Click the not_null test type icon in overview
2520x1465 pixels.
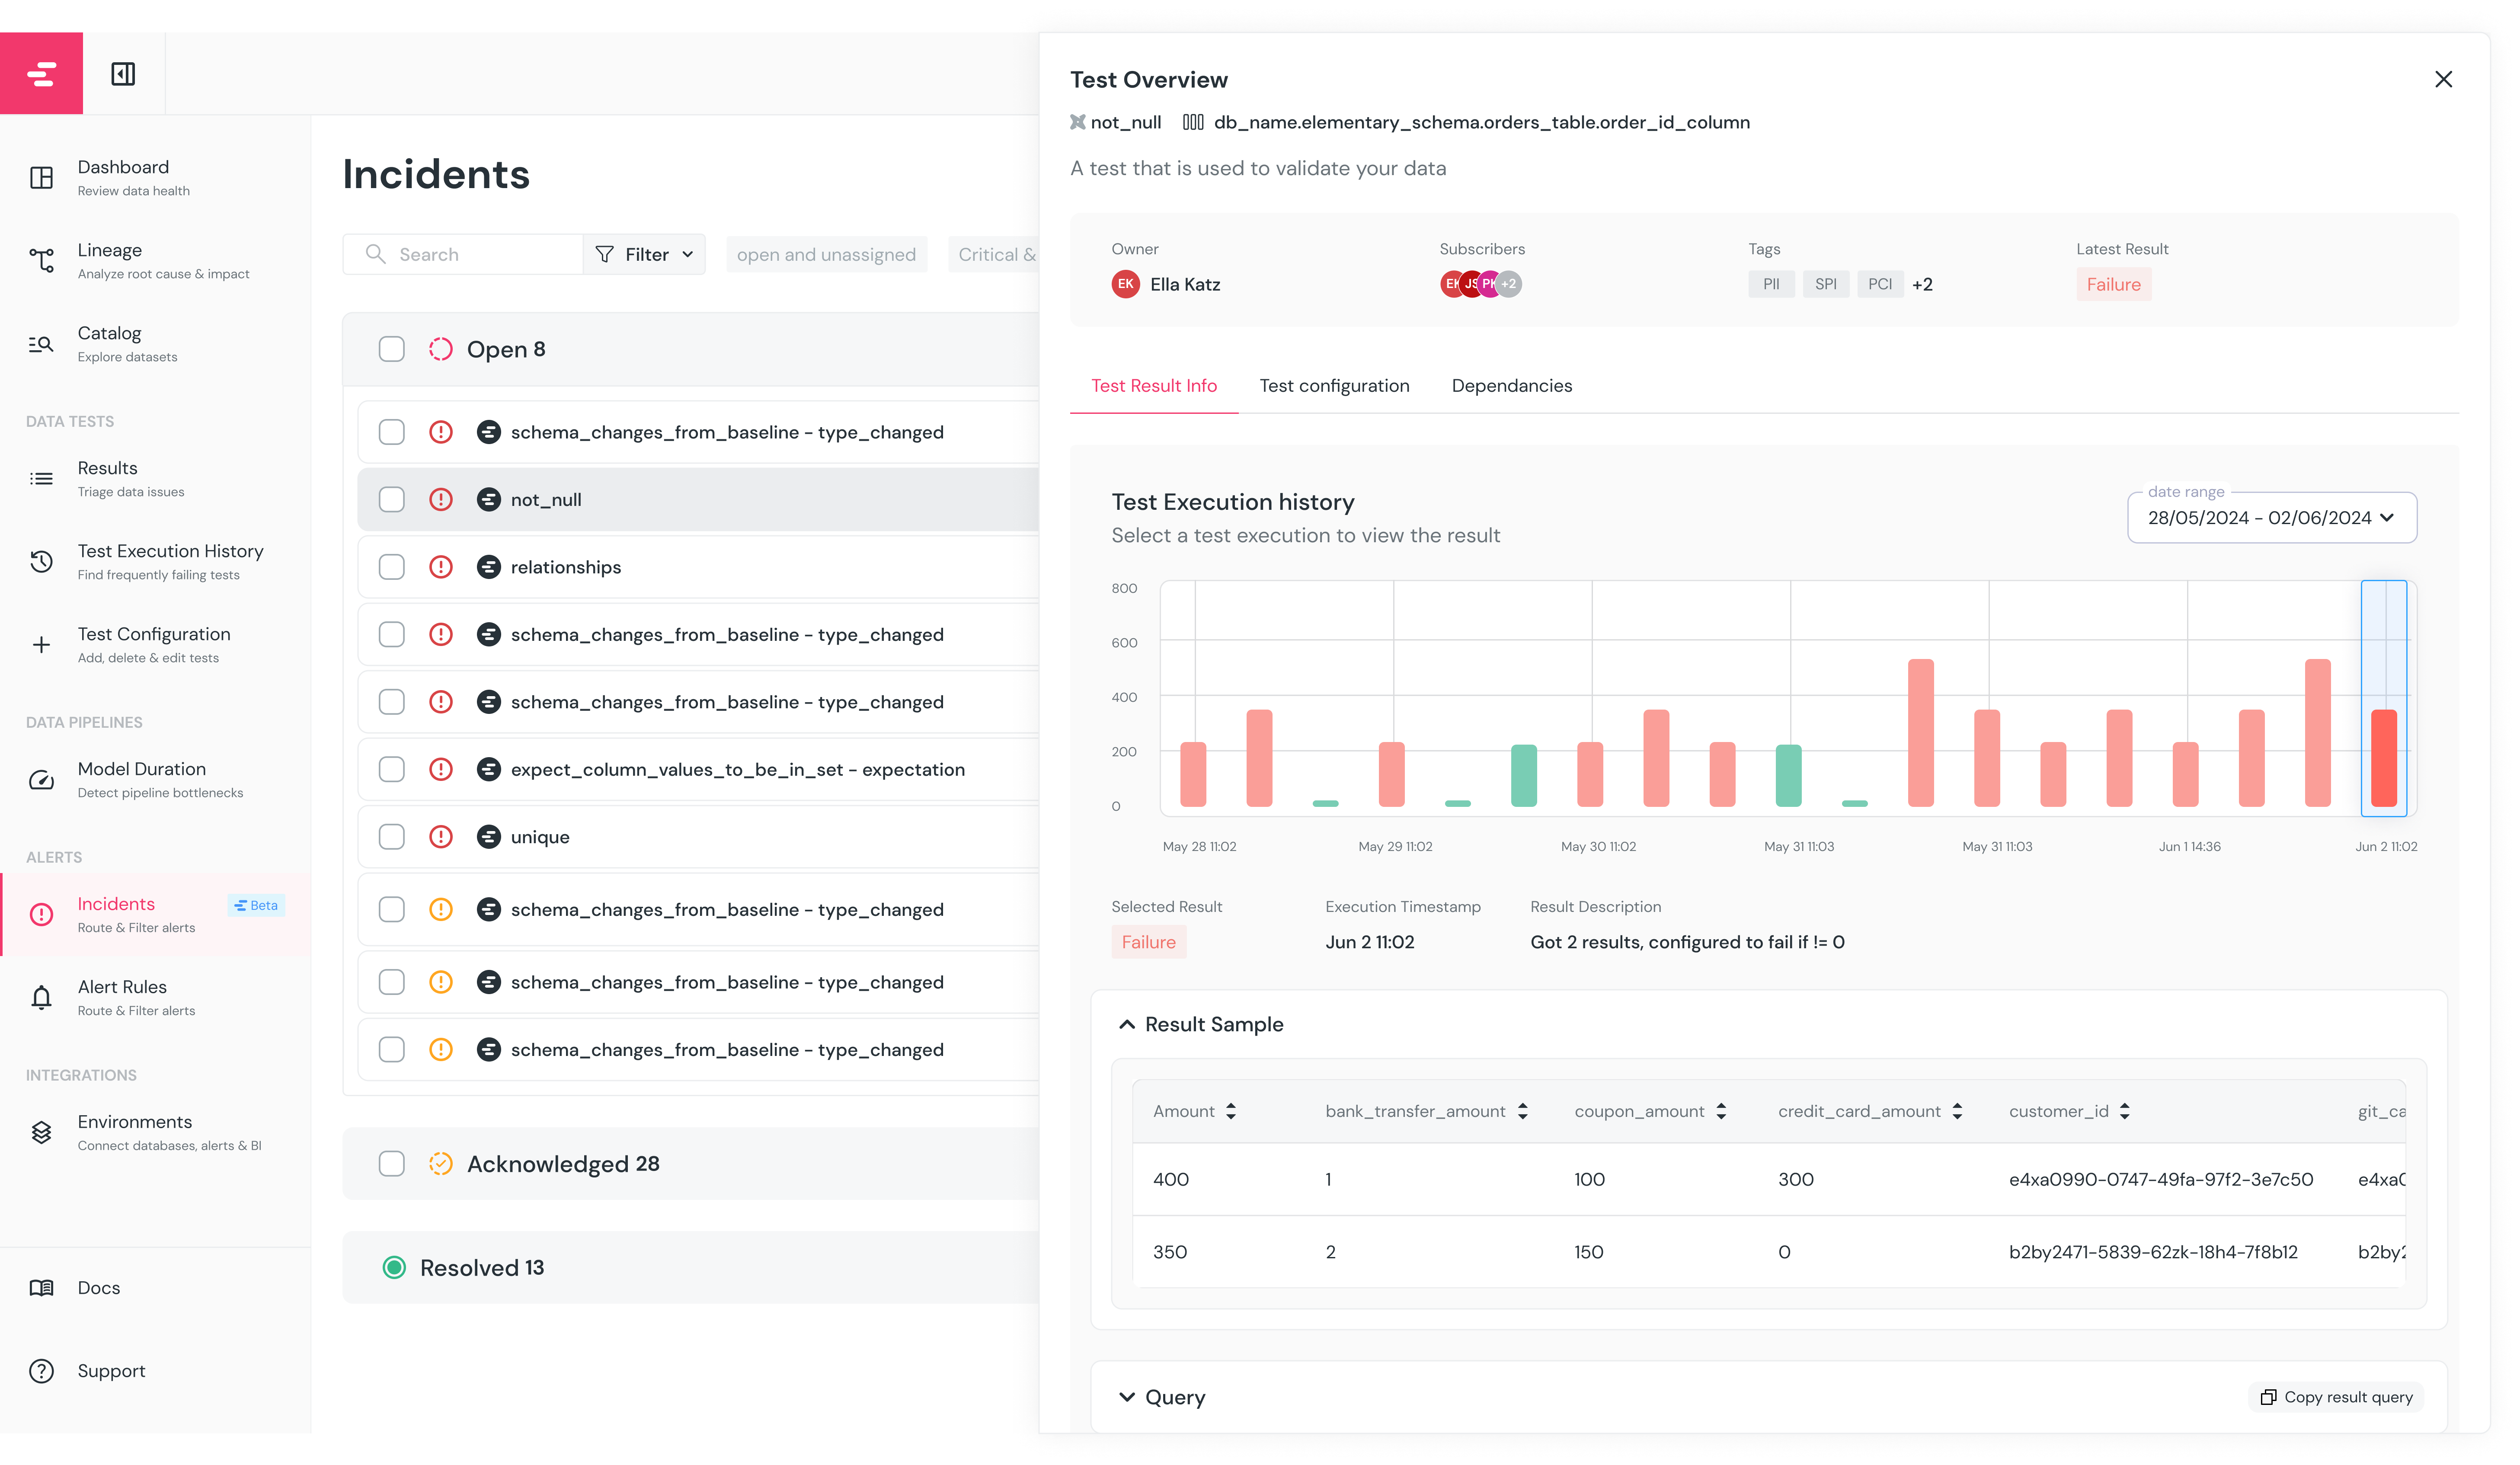click(1077, 122)
